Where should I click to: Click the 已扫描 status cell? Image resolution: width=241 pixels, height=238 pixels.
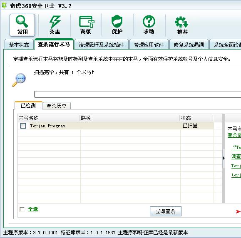click(x=190, y=126)
